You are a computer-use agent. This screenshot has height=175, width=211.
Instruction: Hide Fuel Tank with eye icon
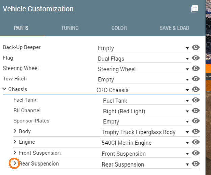point(196,100)
